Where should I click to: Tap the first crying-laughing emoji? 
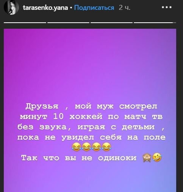tap(76, 147)
